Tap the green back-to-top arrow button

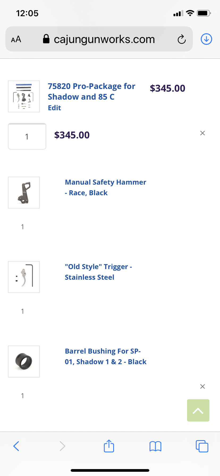(x=198, y=410)
